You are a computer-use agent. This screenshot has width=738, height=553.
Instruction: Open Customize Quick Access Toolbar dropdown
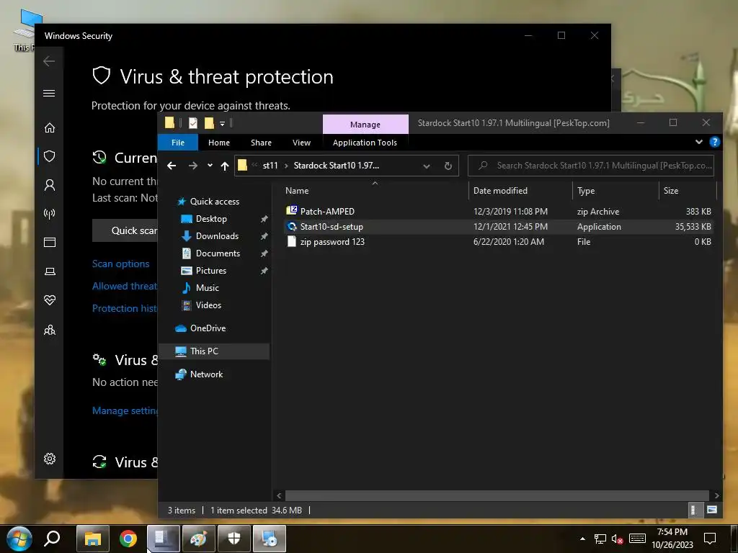point(222,124)
